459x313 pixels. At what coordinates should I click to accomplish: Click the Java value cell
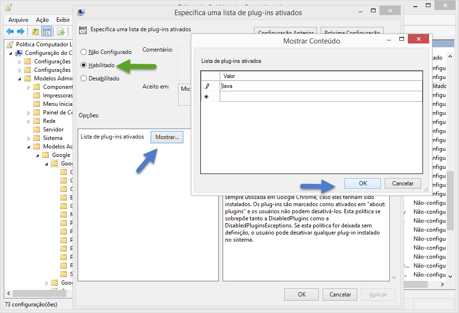click(x=321, y=86)
